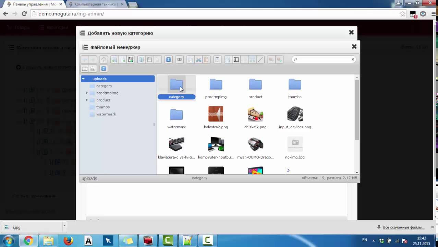Go up to parent directory icon
438x247 pixels.
pyautogui.click(x=104, y=60)
